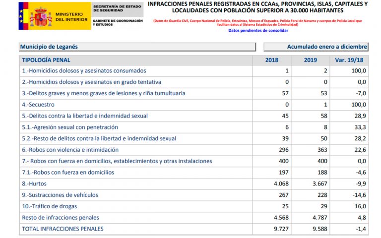The image size is (381, 238).
Task: Click the 2019 value 4.787 for Resto de infracciones
Action: 320,218
